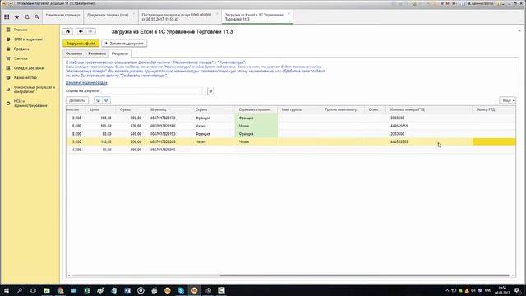The height and width of the screenshot is (296, 526).
Task: Open the sections menu grid icon
Action: click(7, 16)
